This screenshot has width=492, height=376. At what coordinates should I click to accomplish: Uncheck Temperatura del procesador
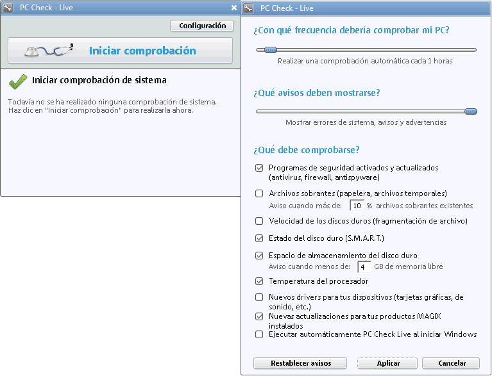click(x=259, y=281)
